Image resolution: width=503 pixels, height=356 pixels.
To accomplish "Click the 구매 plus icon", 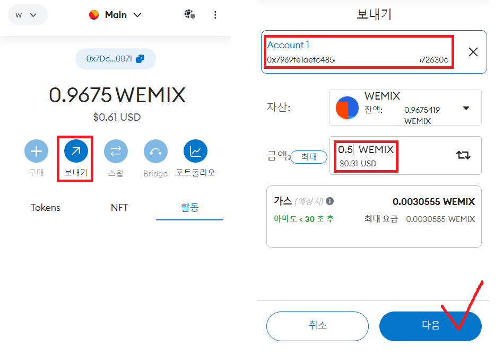I will (x=36, y=151).
